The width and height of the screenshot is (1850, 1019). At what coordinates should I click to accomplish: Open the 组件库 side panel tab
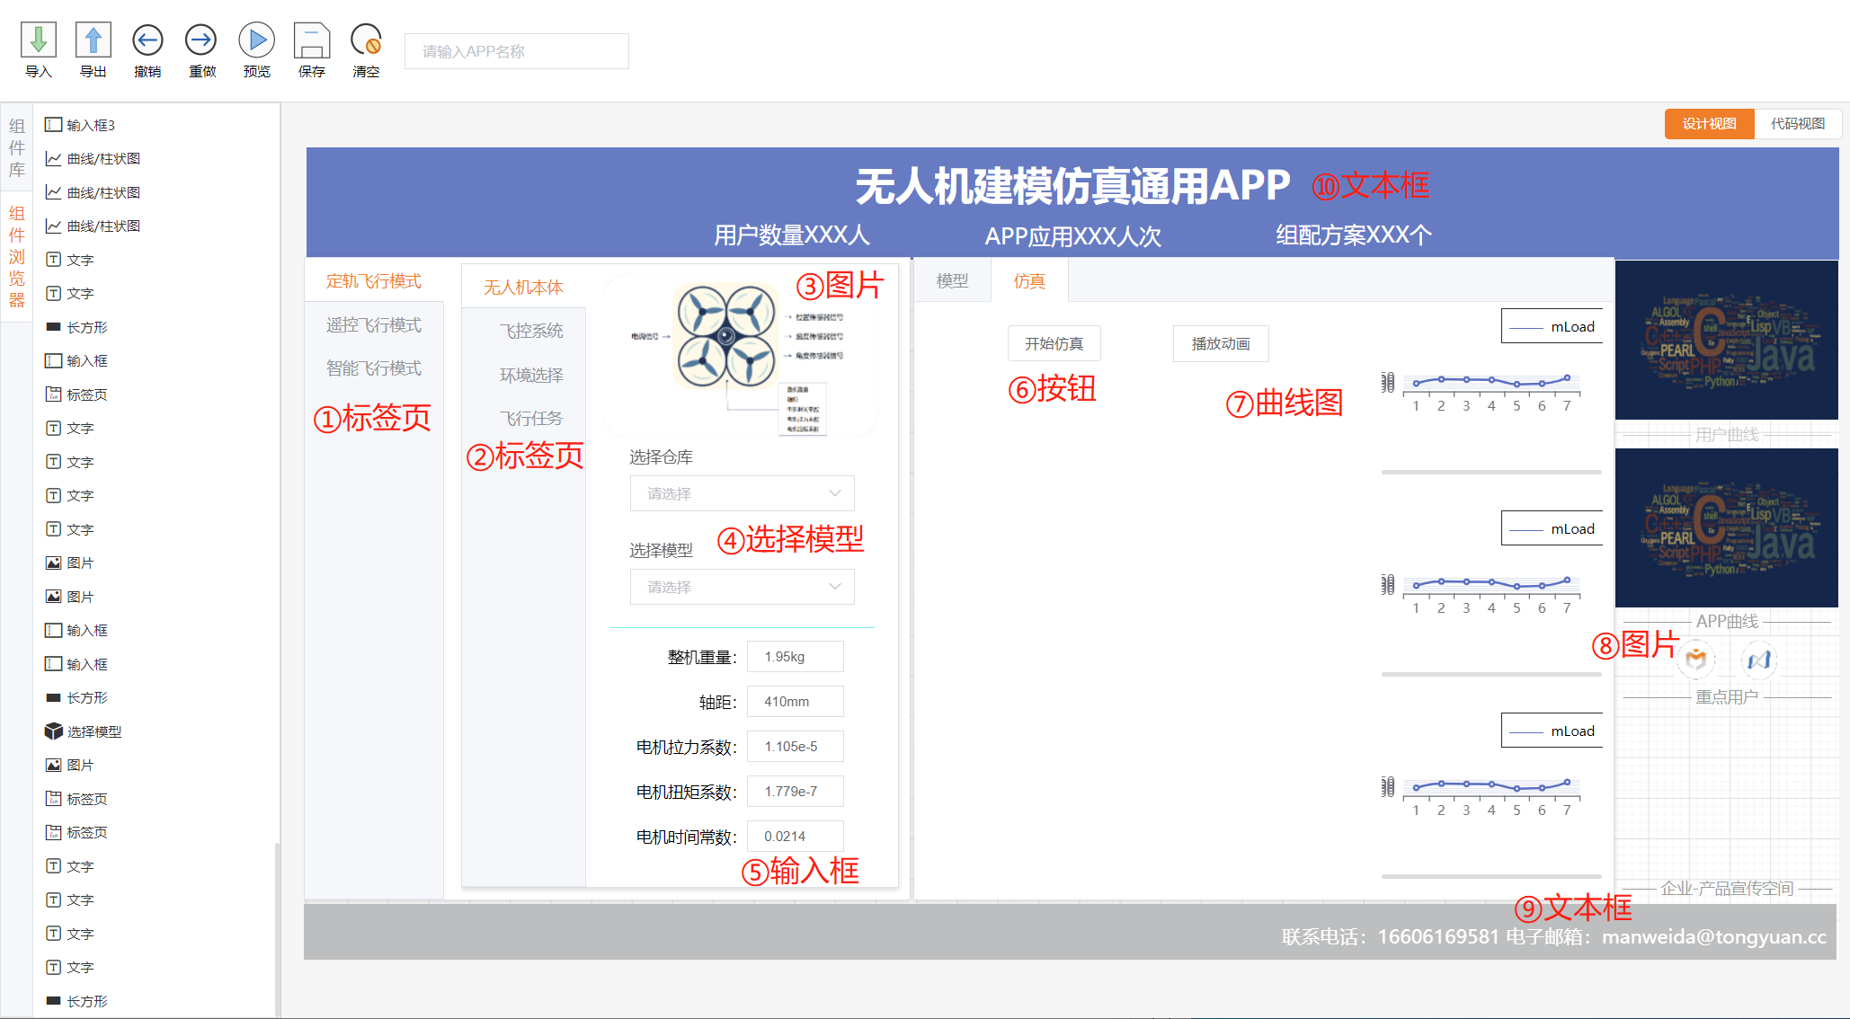click(17, 147)
